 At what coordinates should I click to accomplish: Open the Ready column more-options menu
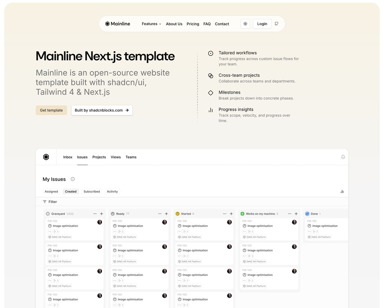point(160,214)
